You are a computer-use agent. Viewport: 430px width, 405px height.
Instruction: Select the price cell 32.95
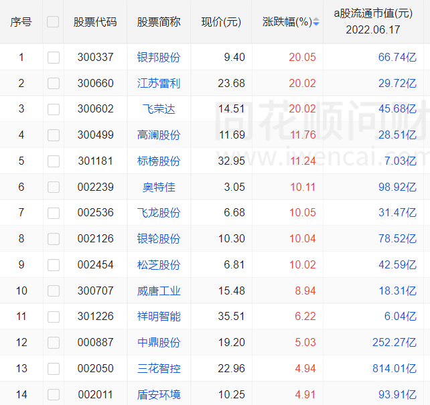pyautogui.click(x=231, y=161)
